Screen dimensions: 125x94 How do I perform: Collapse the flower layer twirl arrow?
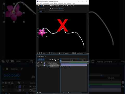point(43,65)
